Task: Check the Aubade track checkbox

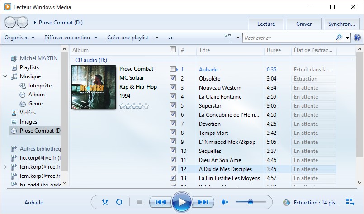Action: (173, 69)
